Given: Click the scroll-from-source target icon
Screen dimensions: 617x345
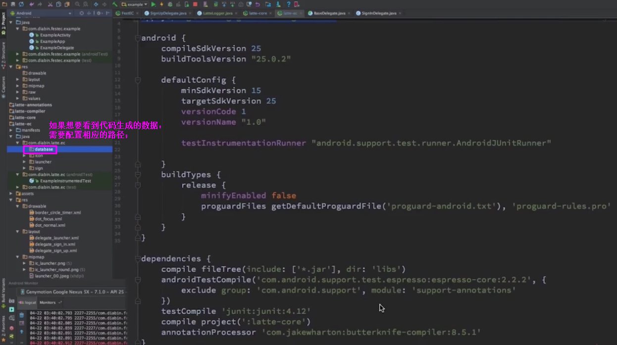Looking at the screenshot, I should [82, 13].
